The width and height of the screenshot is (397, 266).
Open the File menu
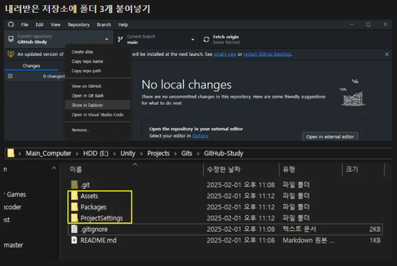[25, 24]
